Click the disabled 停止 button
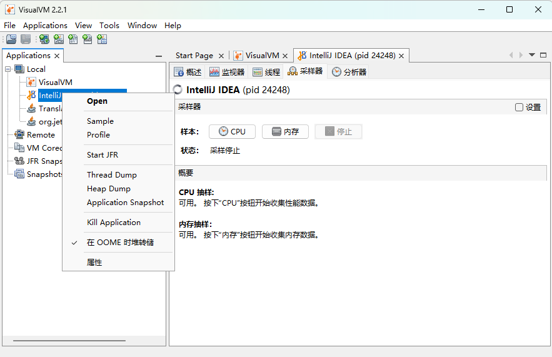The width and height of the screenshot is (552, 357). pos(338,131)
